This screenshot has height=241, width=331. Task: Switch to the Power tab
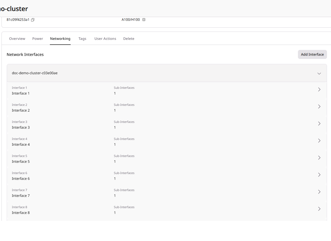point(38,39)
